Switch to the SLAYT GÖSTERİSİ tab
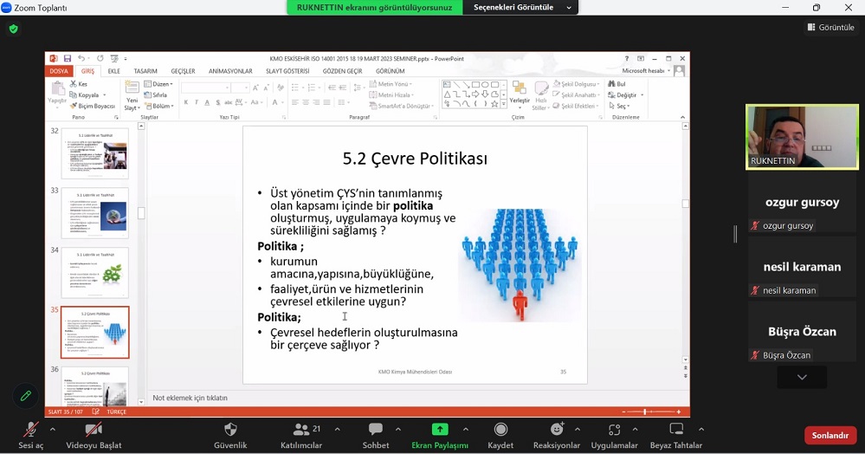 (287, 71)
